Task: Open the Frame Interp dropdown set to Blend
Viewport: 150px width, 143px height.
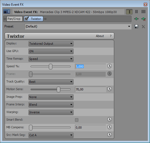Action: click(51, 105)
